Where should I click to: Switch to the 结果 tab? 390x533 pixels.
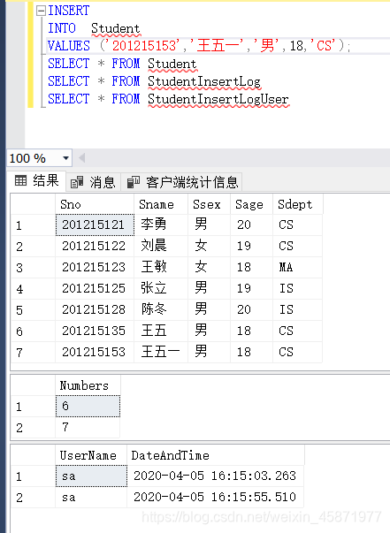click(x=37, y=181)
